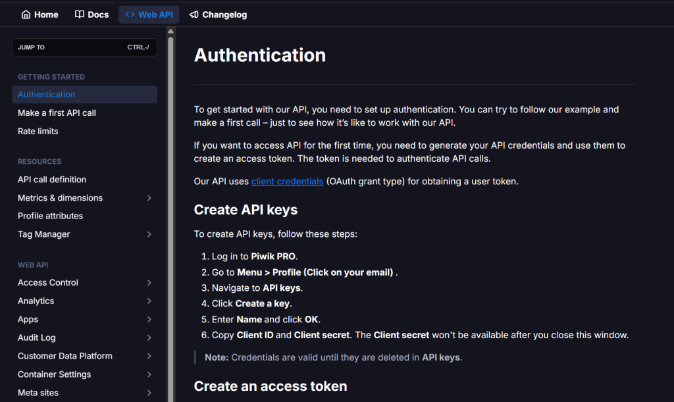Click the Web API code brackets icon
Image resolution: width=674 pixels, height=402 pixels.
(130, 14)
